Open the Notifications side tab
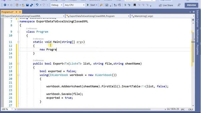This screenshot has height=113, width=201. (x=198, y=36)
